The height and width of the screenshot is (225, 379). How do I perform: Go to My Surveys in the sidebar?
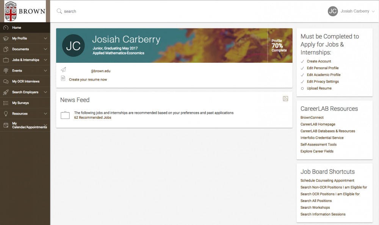[21, 102]
